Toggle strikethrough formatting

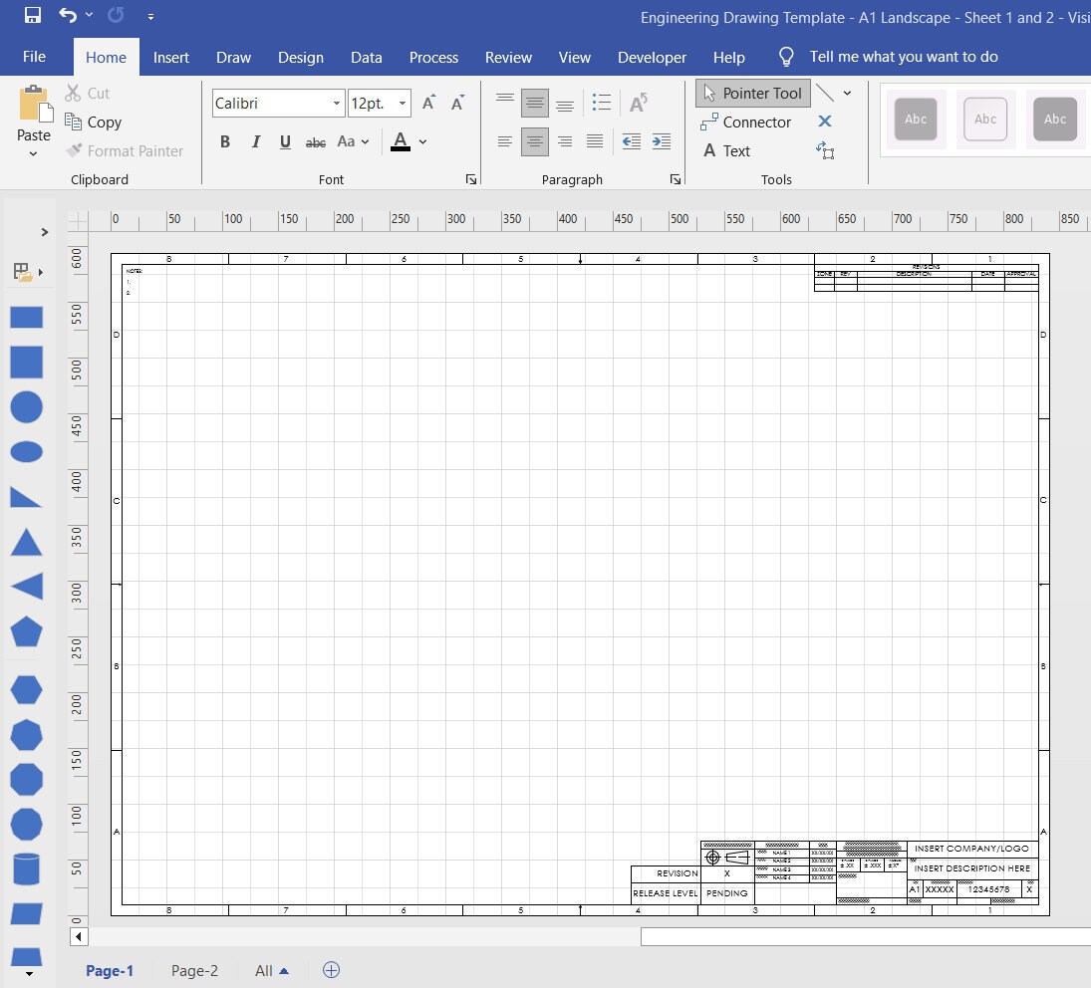316,142
